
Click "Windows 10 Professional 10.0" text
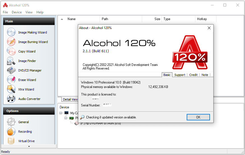[101, 82]
